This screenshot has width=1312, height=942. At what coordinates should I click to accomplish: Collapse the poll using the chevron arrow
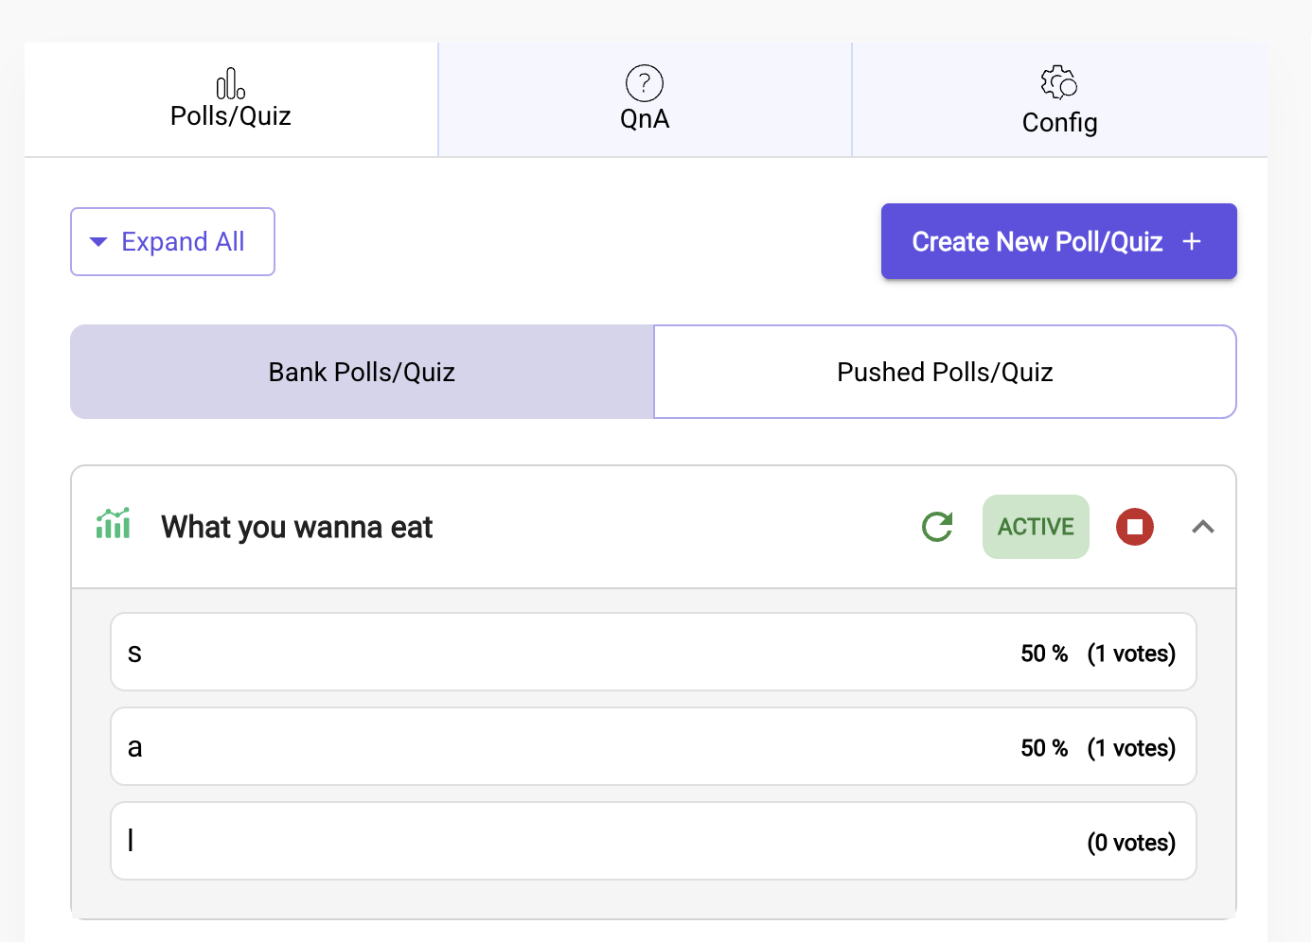coord(1202,527)
